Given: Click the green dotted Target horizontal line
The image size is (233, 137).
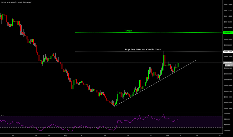Looking at the screenshot, I should [148, 33].
